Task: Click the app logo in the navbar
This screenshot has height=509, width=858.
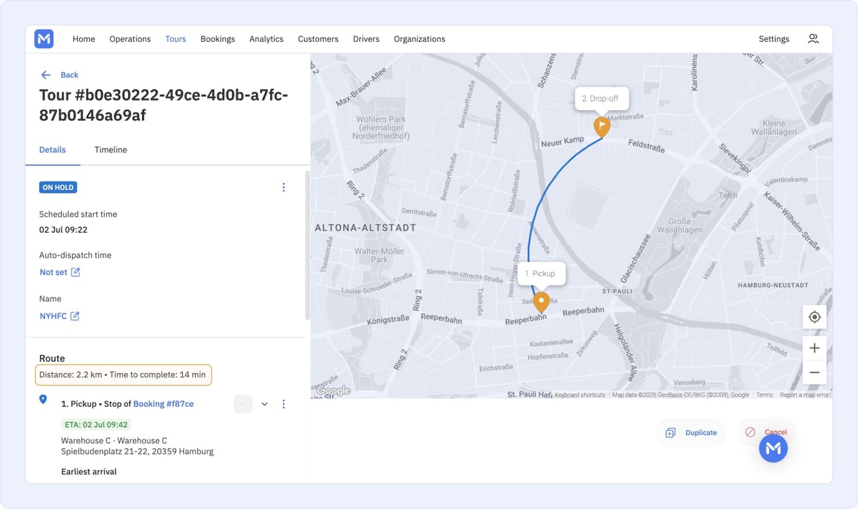Action: tap(44, 39)
